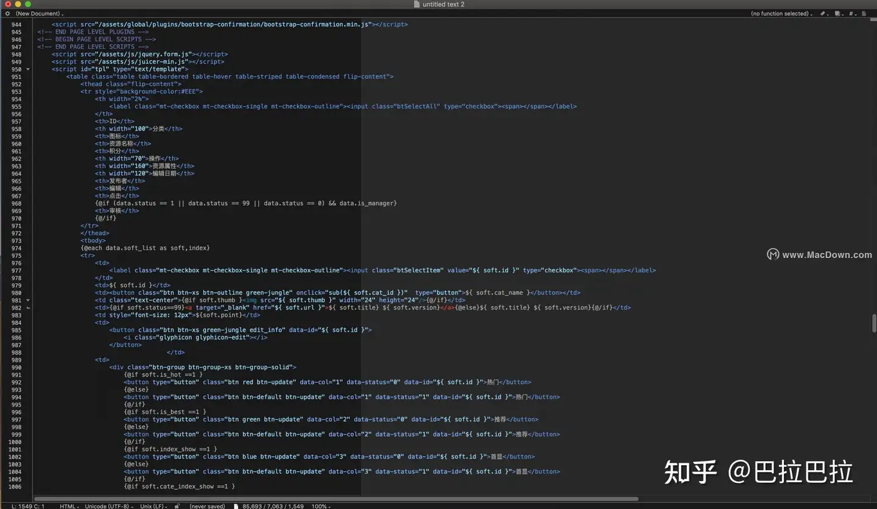
Task: Click the btn-group-solid div line
Action: coord(203,367)
